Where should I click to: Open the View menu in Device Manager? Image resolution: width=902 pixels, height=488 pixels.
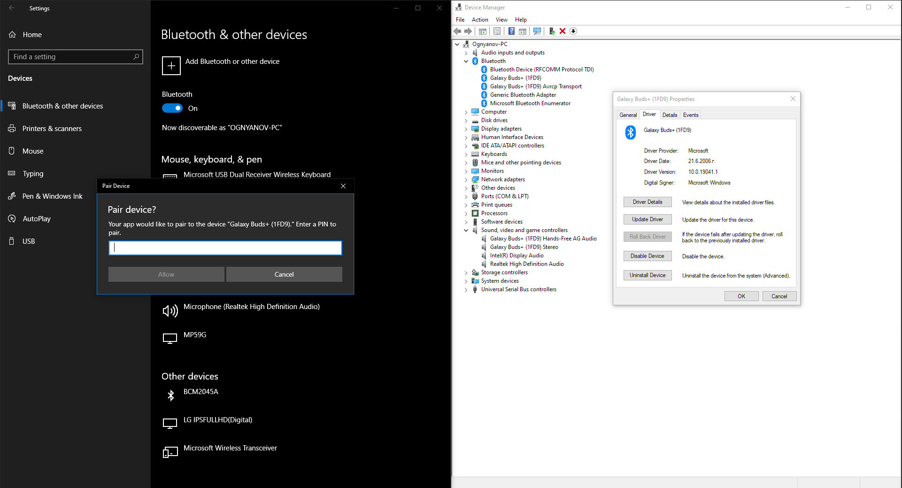pos(501,20)
